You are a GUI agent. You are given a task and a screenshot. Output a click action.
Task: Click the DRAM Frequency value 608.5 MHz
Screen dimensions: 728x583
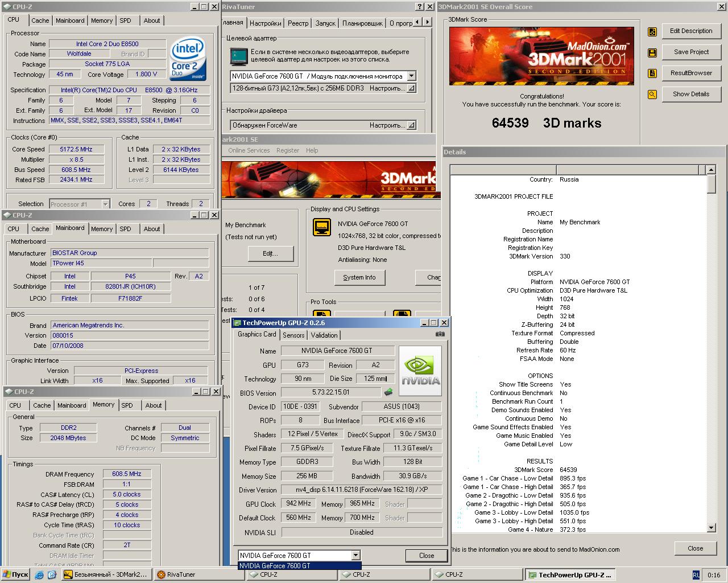[x=127, y=474]
